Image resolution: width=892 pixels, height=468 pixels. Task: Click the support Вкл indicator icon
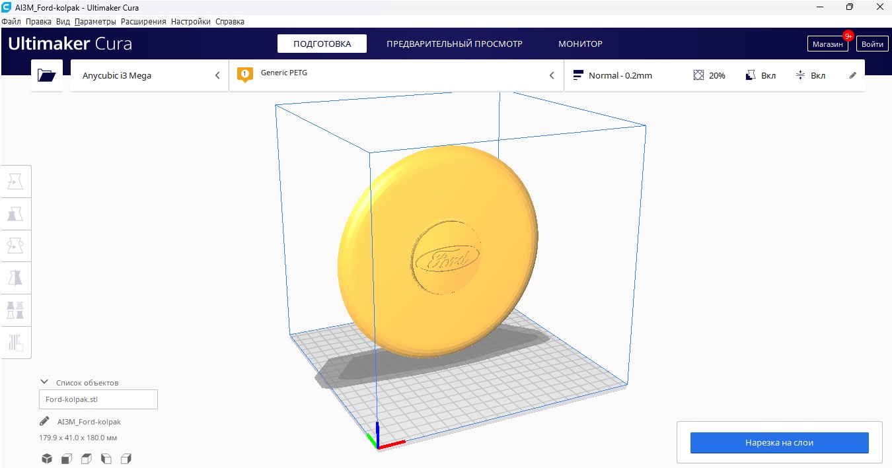750,75
